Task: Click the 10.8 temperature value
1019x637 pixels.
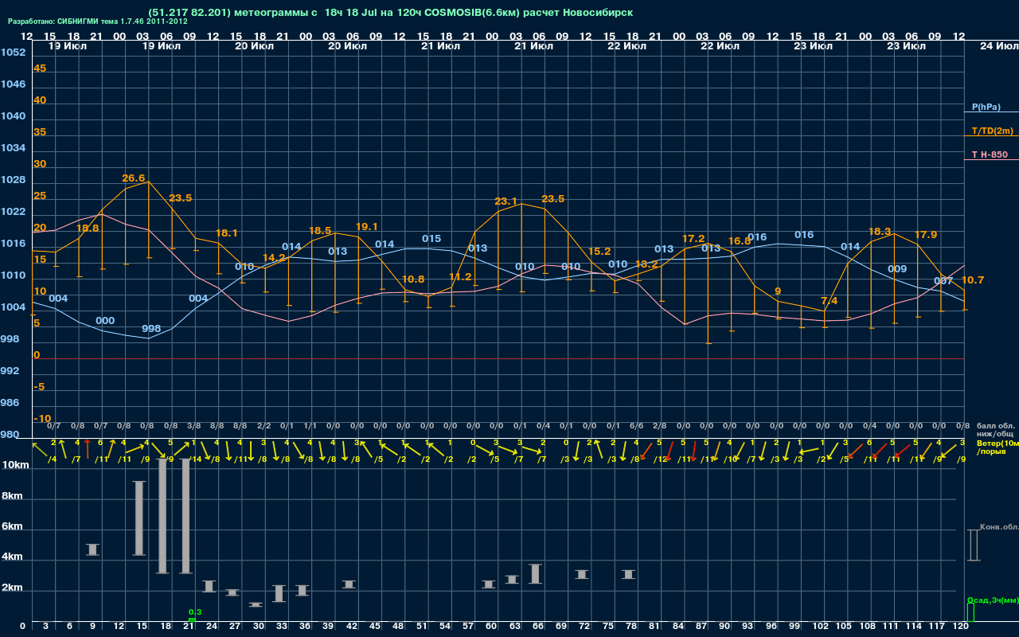Action: point(413,279)
